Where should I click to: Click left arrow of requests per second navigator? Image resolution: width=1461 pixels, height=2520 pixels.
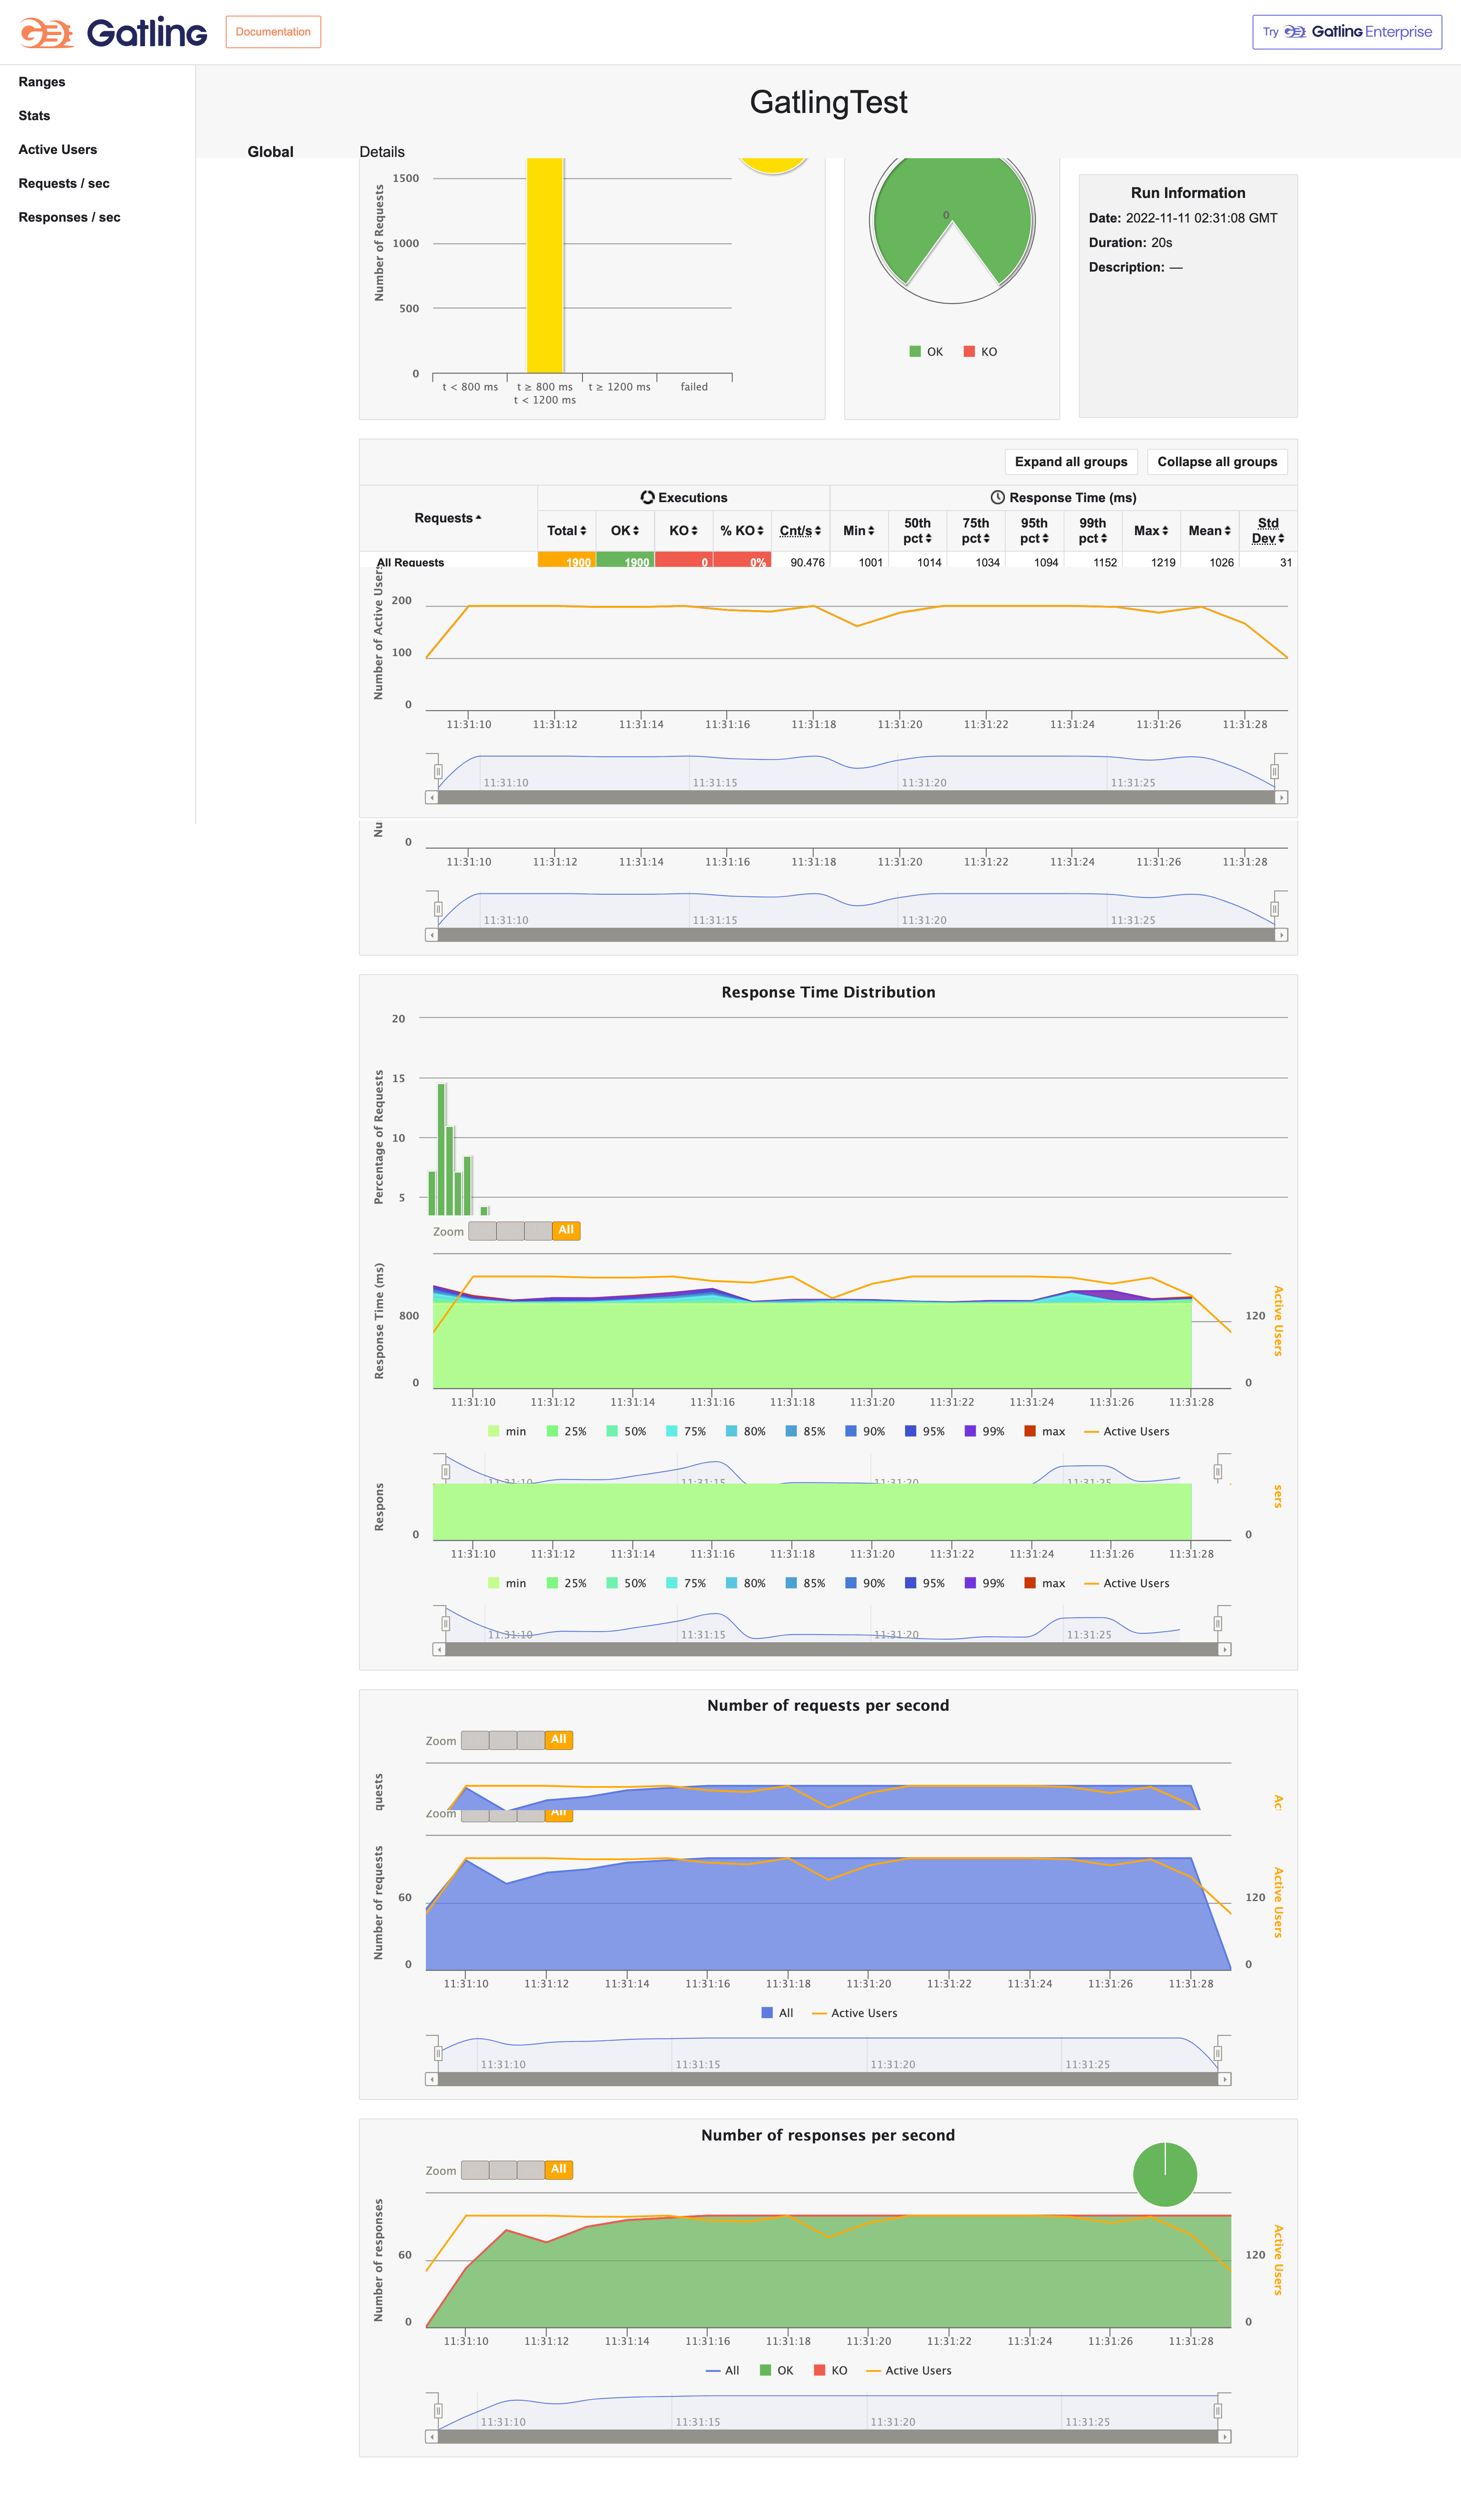click(x=432, y=2079)
